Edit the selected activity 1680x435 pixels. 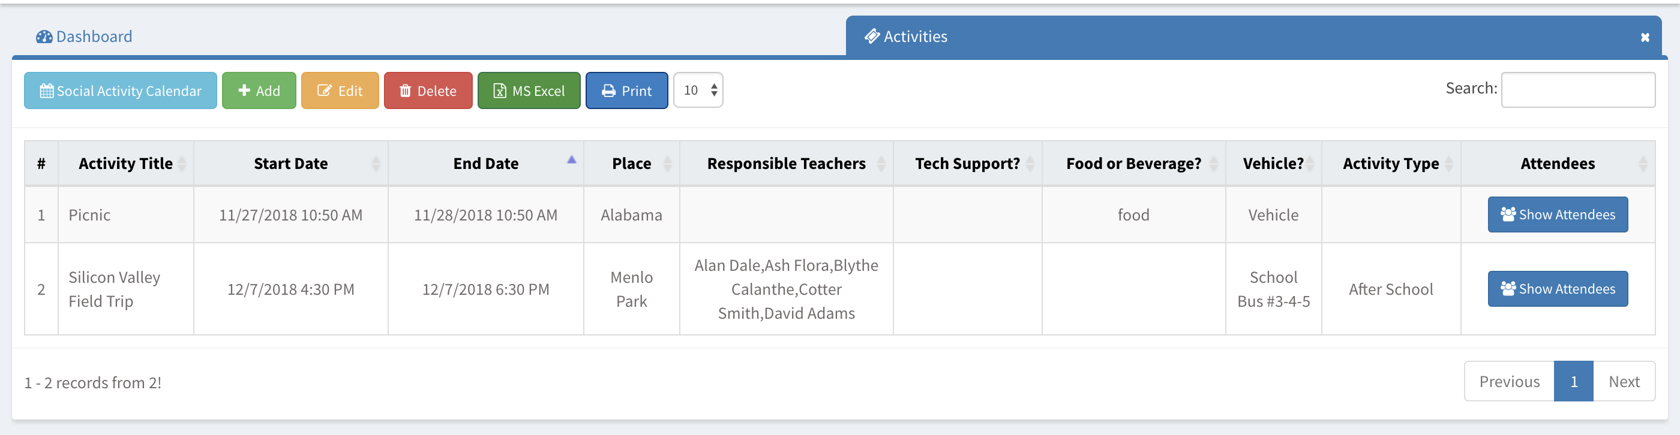[x=340, y=90]
